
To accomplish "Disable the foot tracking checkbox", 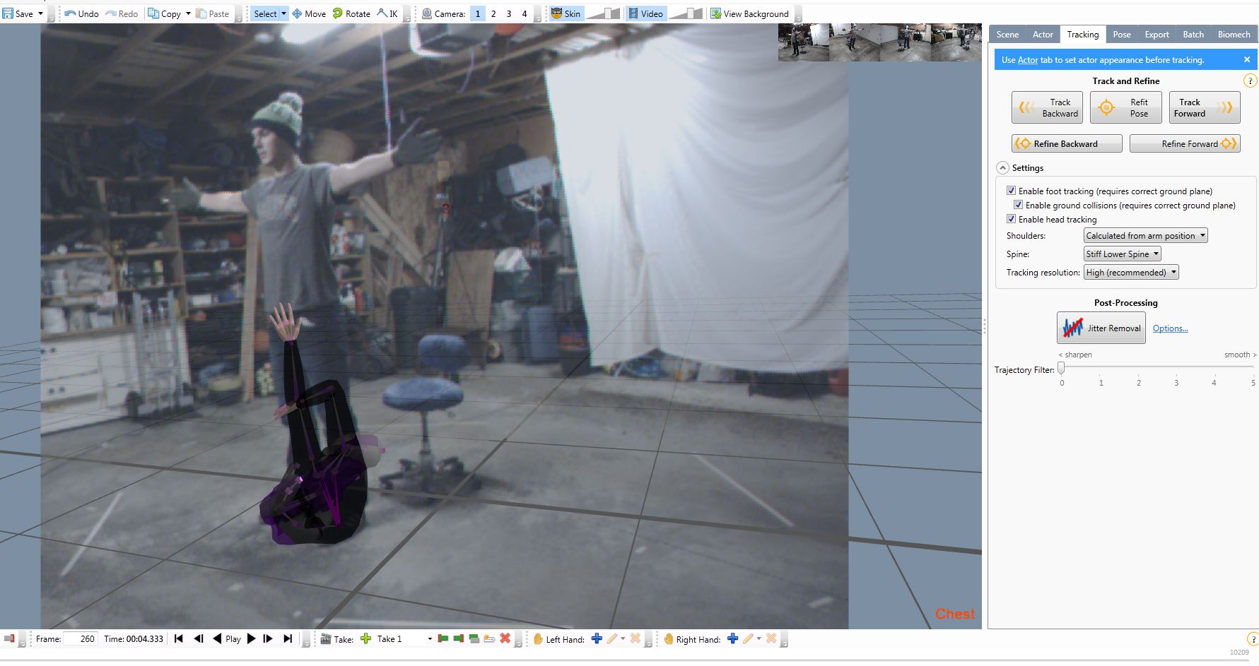I will click(x=1011, y=191).
